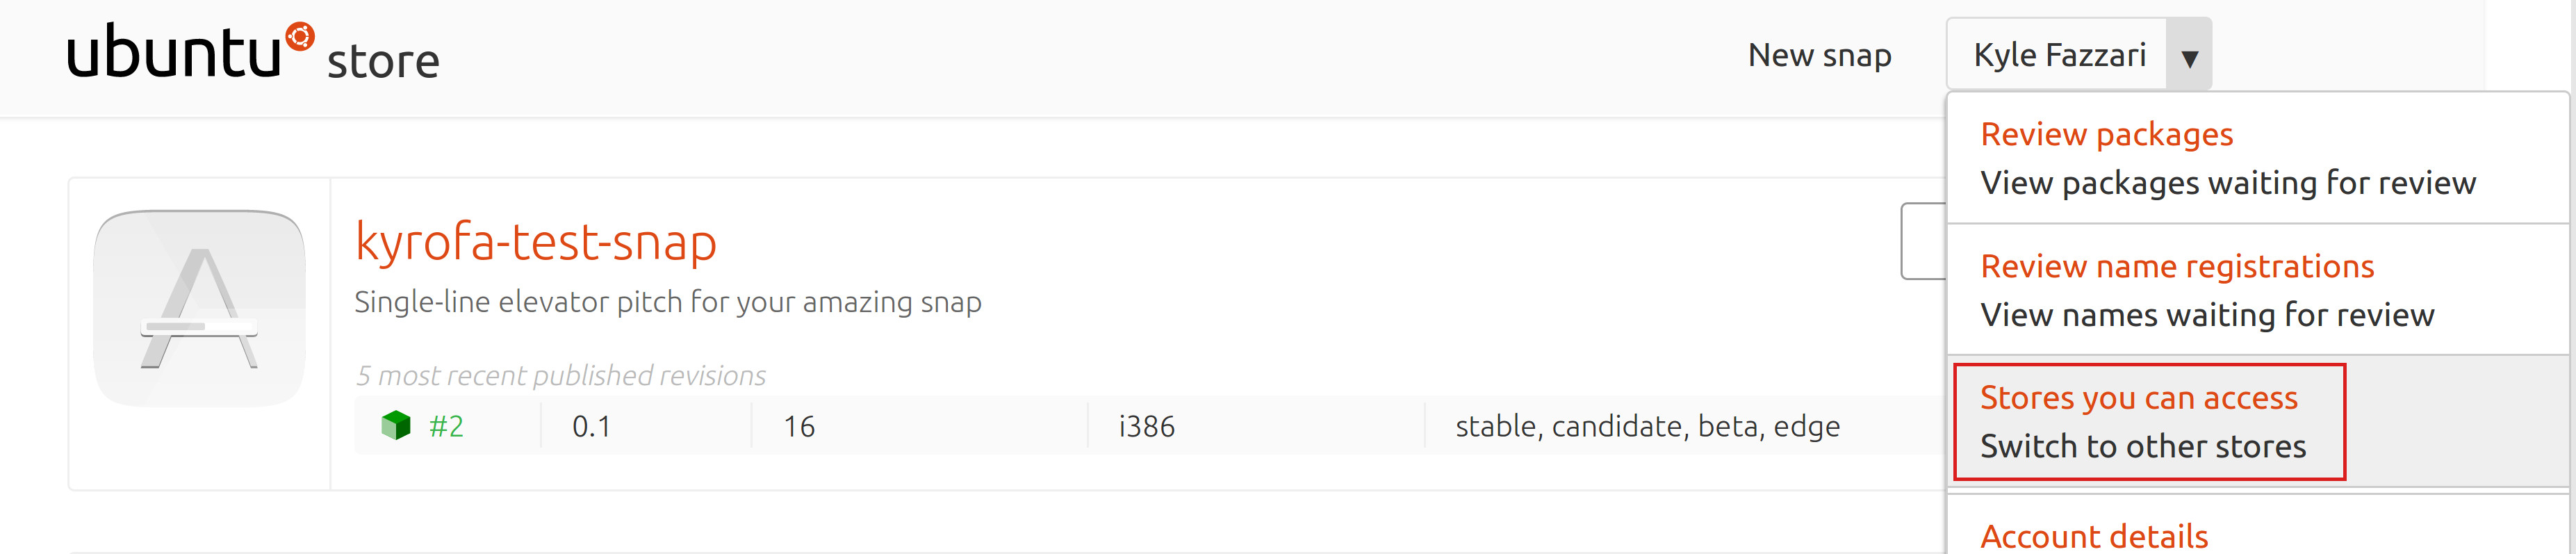Open the kyrofa-test-snap title link
The image size is (2576, 554).
536,243
